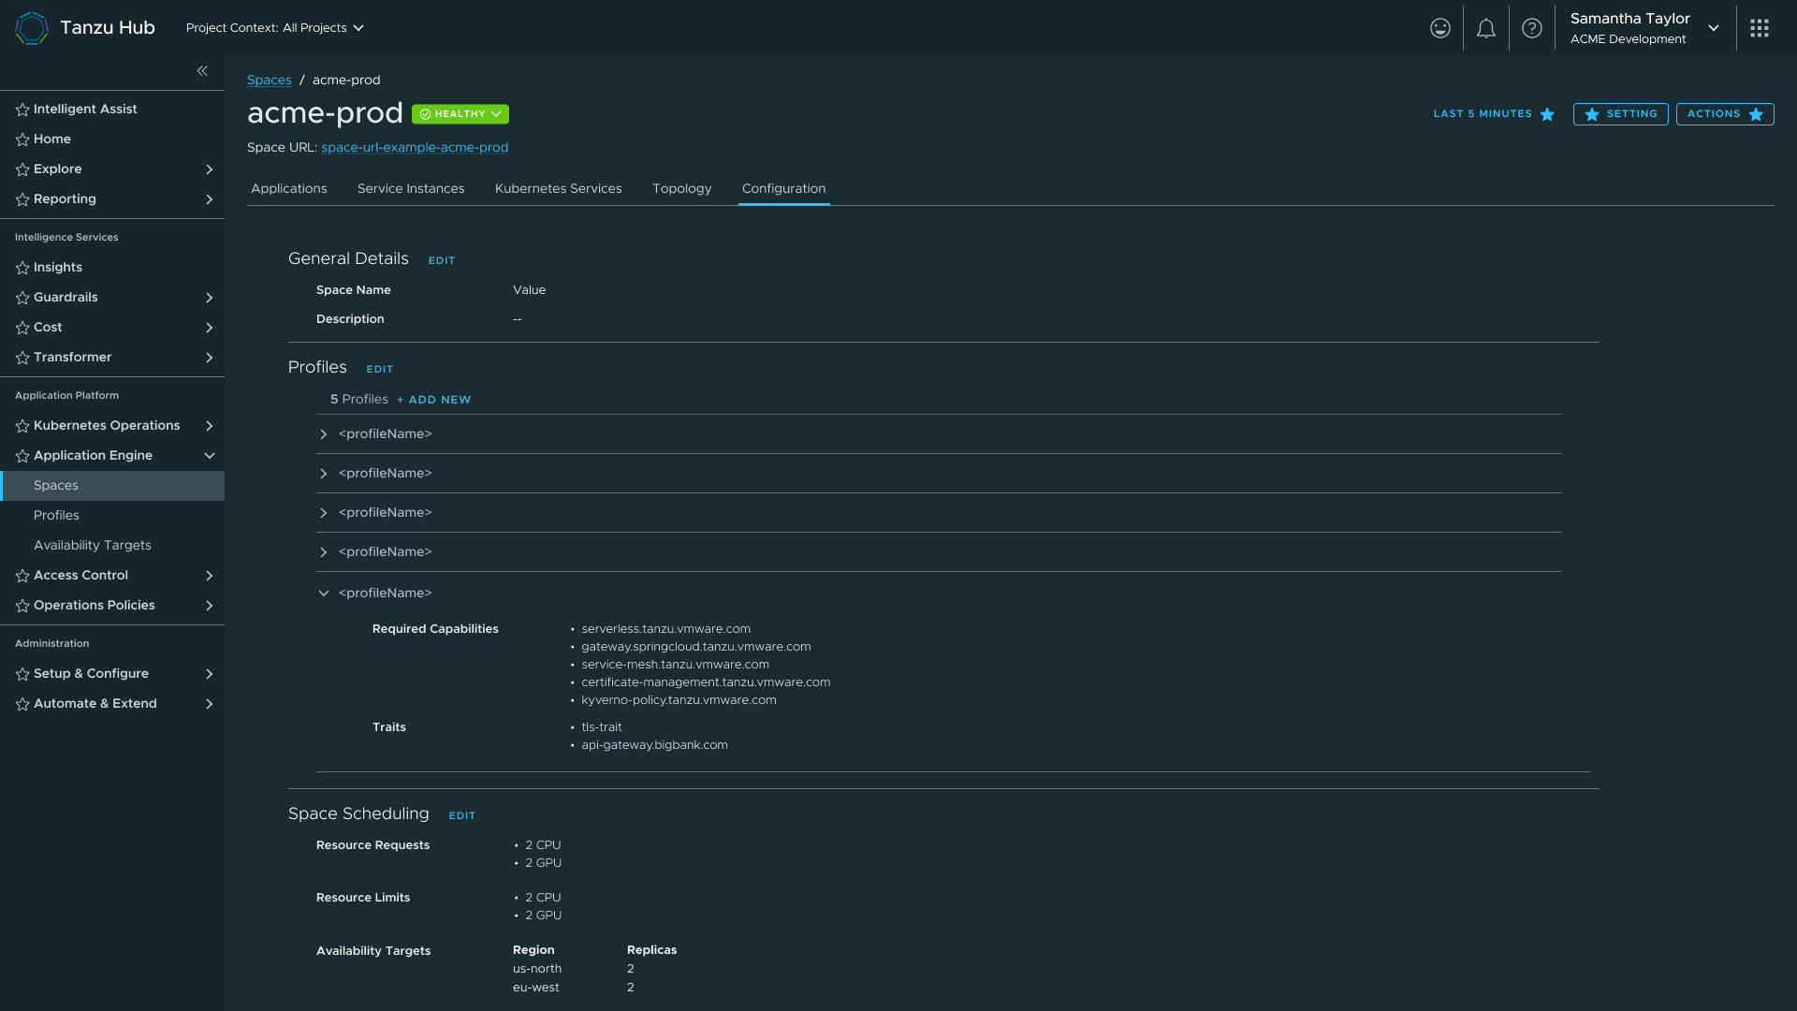
Task: Open Spaces in the sidebar
Action: [112, 486]
